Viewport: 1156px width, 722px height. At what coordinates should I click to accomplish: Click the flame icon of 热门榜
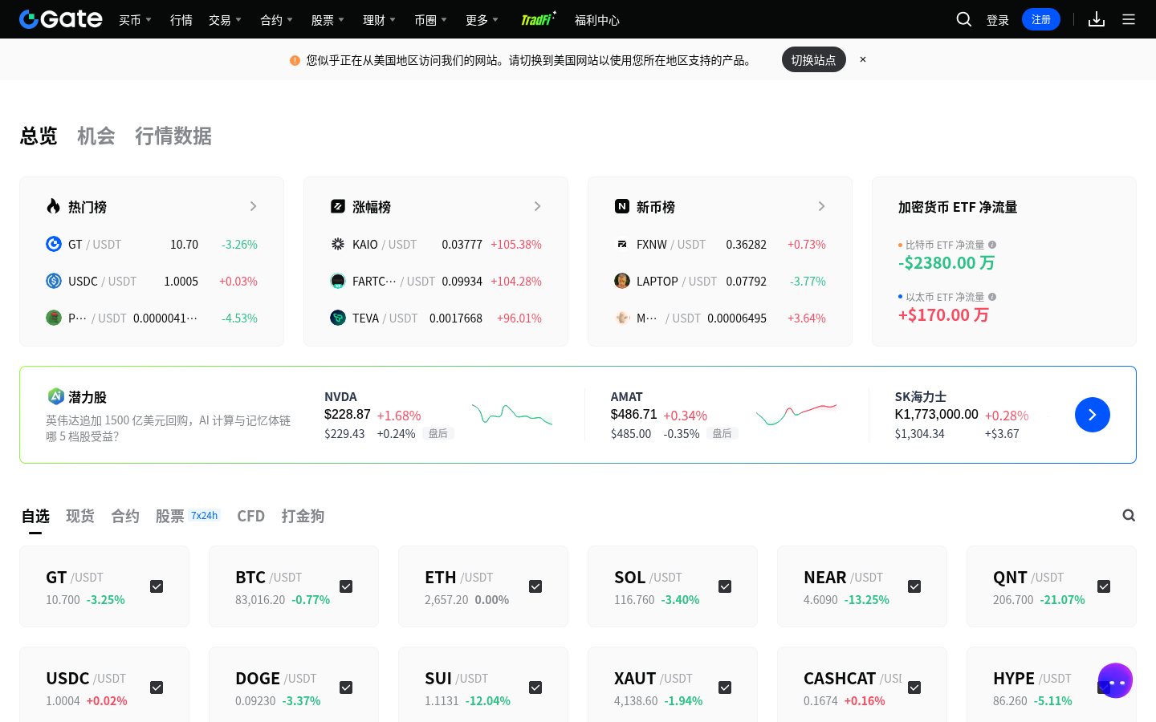click(53, 206)
